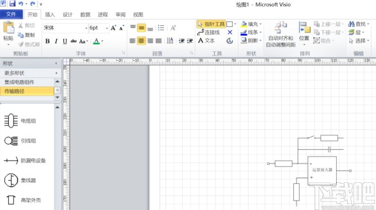Select the 文本 text tool
The height and width of the screenshot is (210, 376).
point(206,41)
